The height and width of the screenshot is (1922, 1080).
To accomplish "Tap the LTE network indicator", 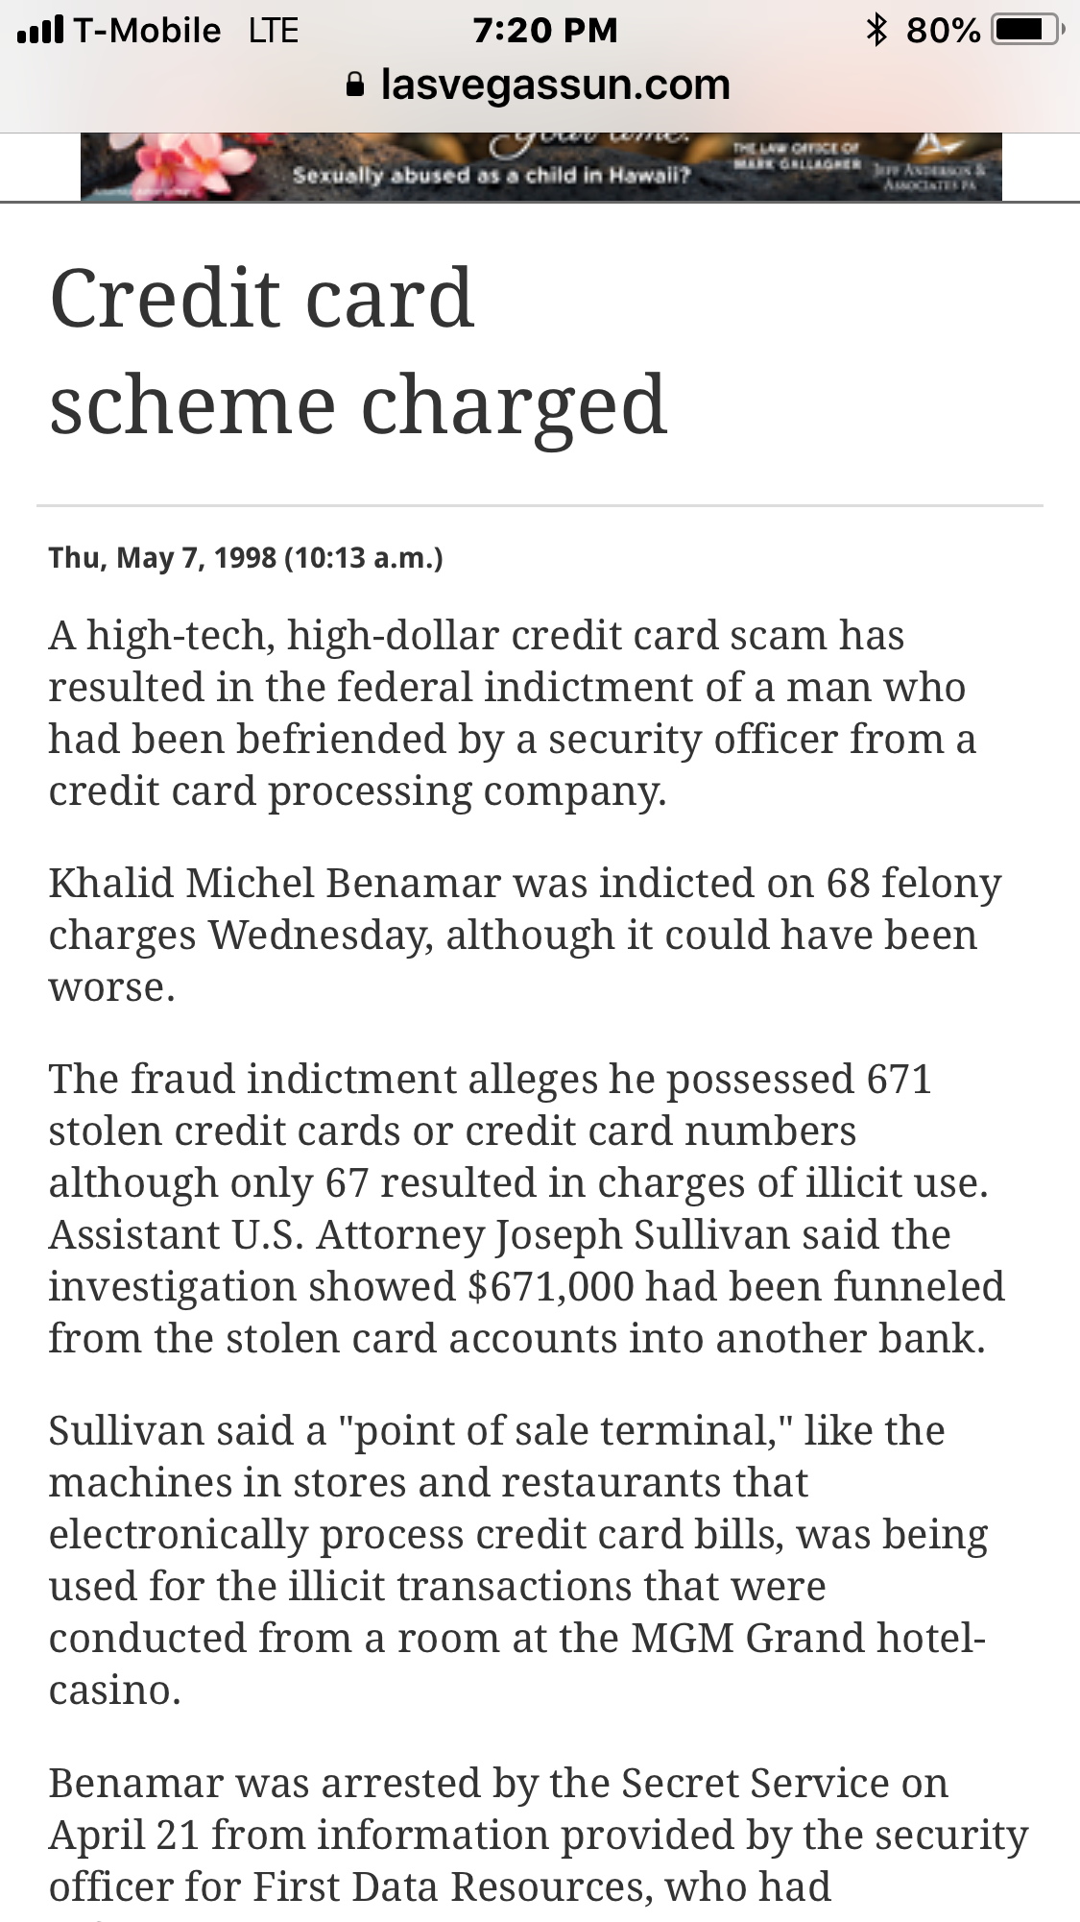I will pos(274,31).
